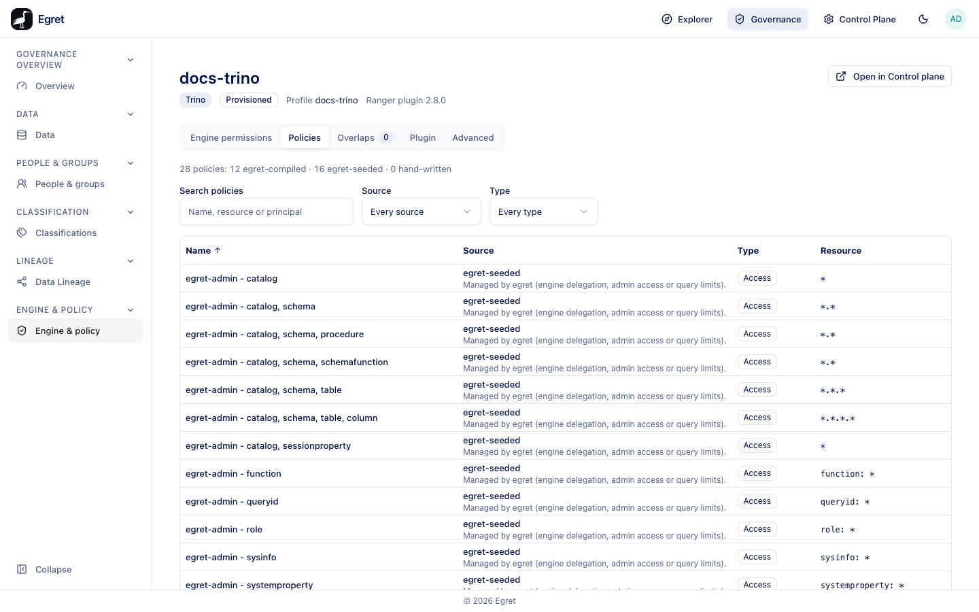Toggle dark mode with the moon icon

(x=923, y=19)
